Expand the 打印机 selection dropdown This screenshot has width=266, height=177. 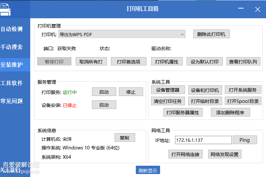tap(122, 34)
